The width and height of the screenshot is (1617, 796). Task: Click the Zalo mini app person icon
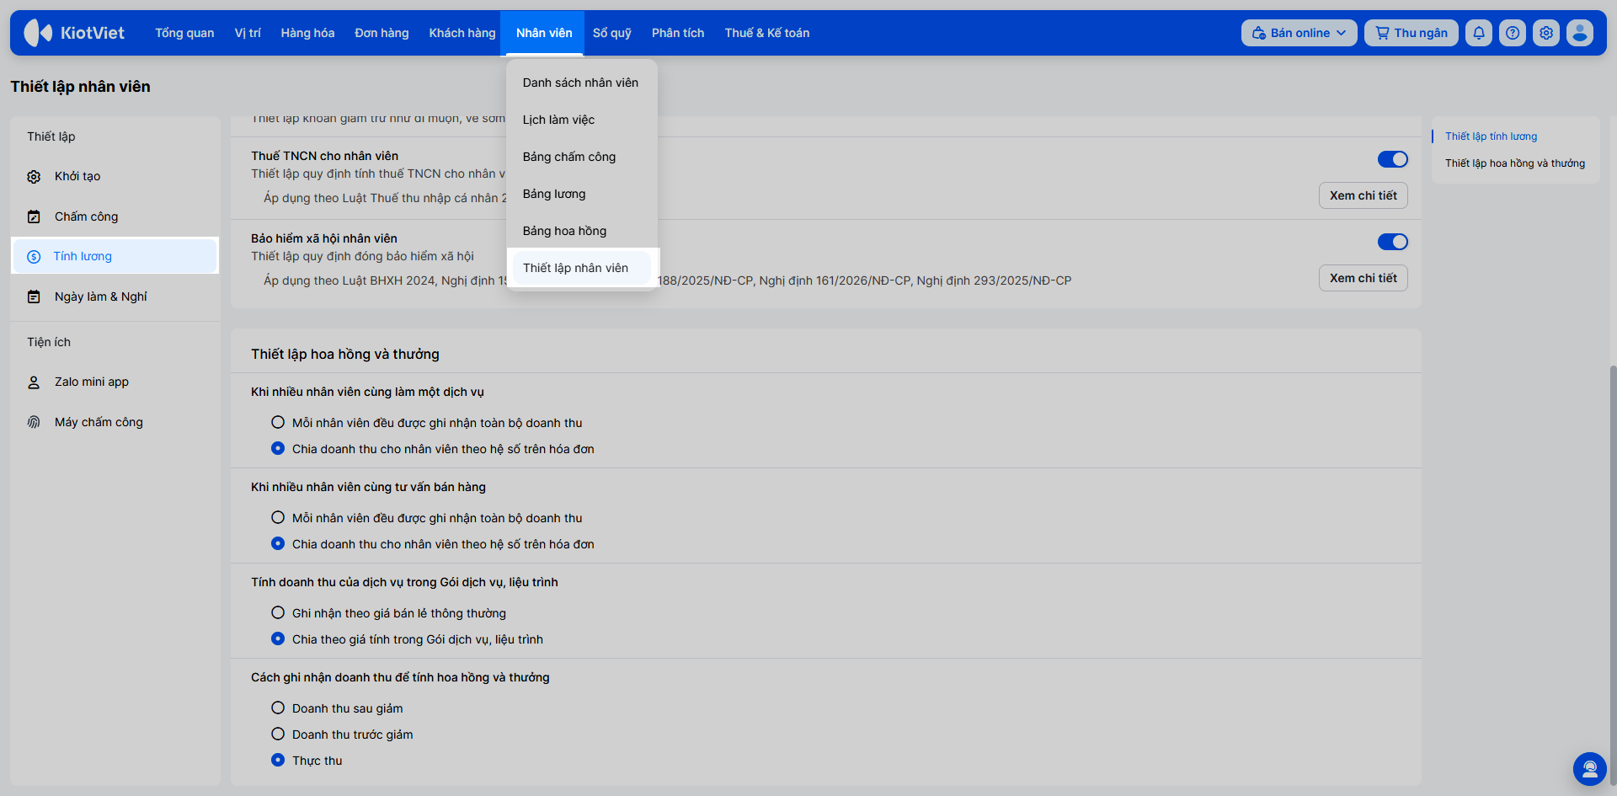click(34, 382)
